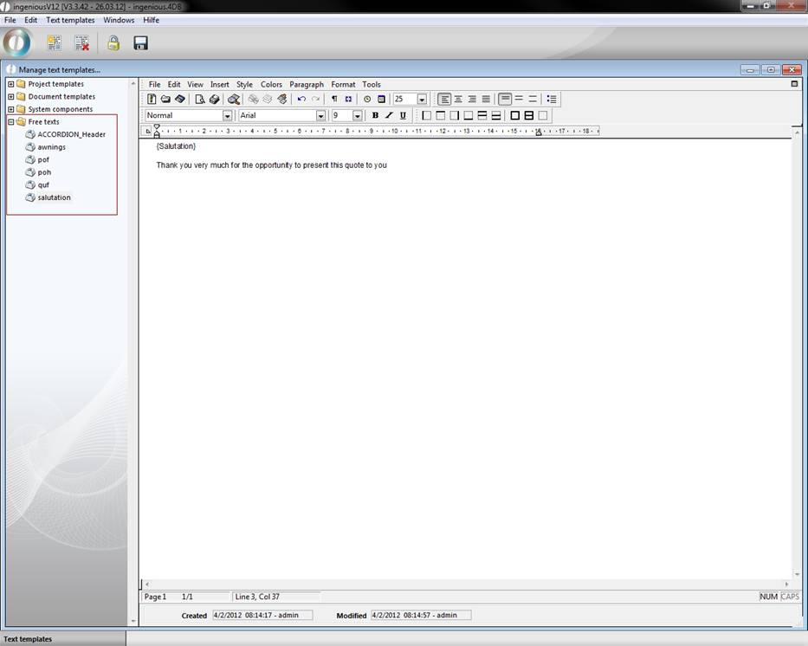The height and width of the screenshot is (646, 808).
Task: Click the print icon in editor toolbar
Action: (x=214, y=100)
